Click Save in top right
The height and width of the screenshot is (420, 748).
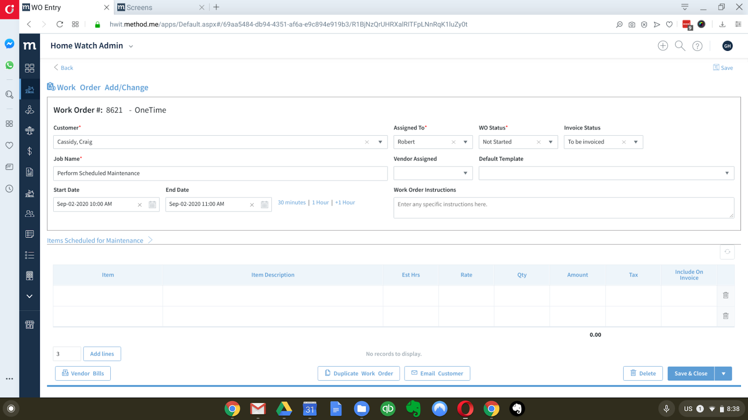723,68
